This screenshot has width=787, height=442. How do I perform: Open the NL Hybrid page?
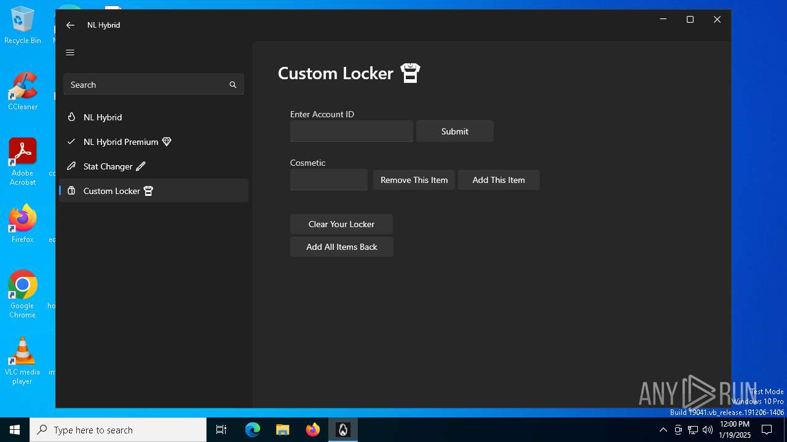[x=154, y=117]
